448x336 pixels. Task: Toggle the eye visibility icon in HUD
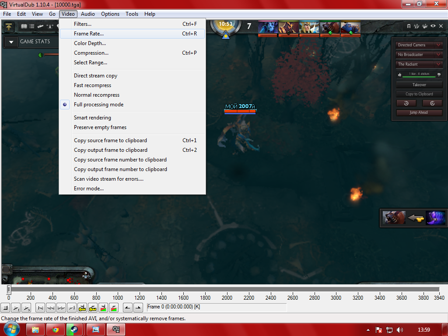point(433,26)
